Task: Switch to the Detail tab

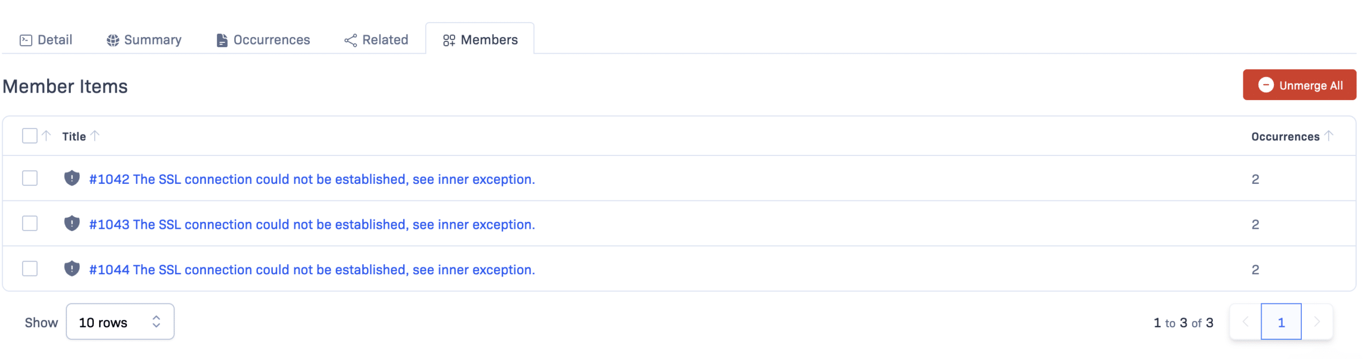Action: click(46, 40)
